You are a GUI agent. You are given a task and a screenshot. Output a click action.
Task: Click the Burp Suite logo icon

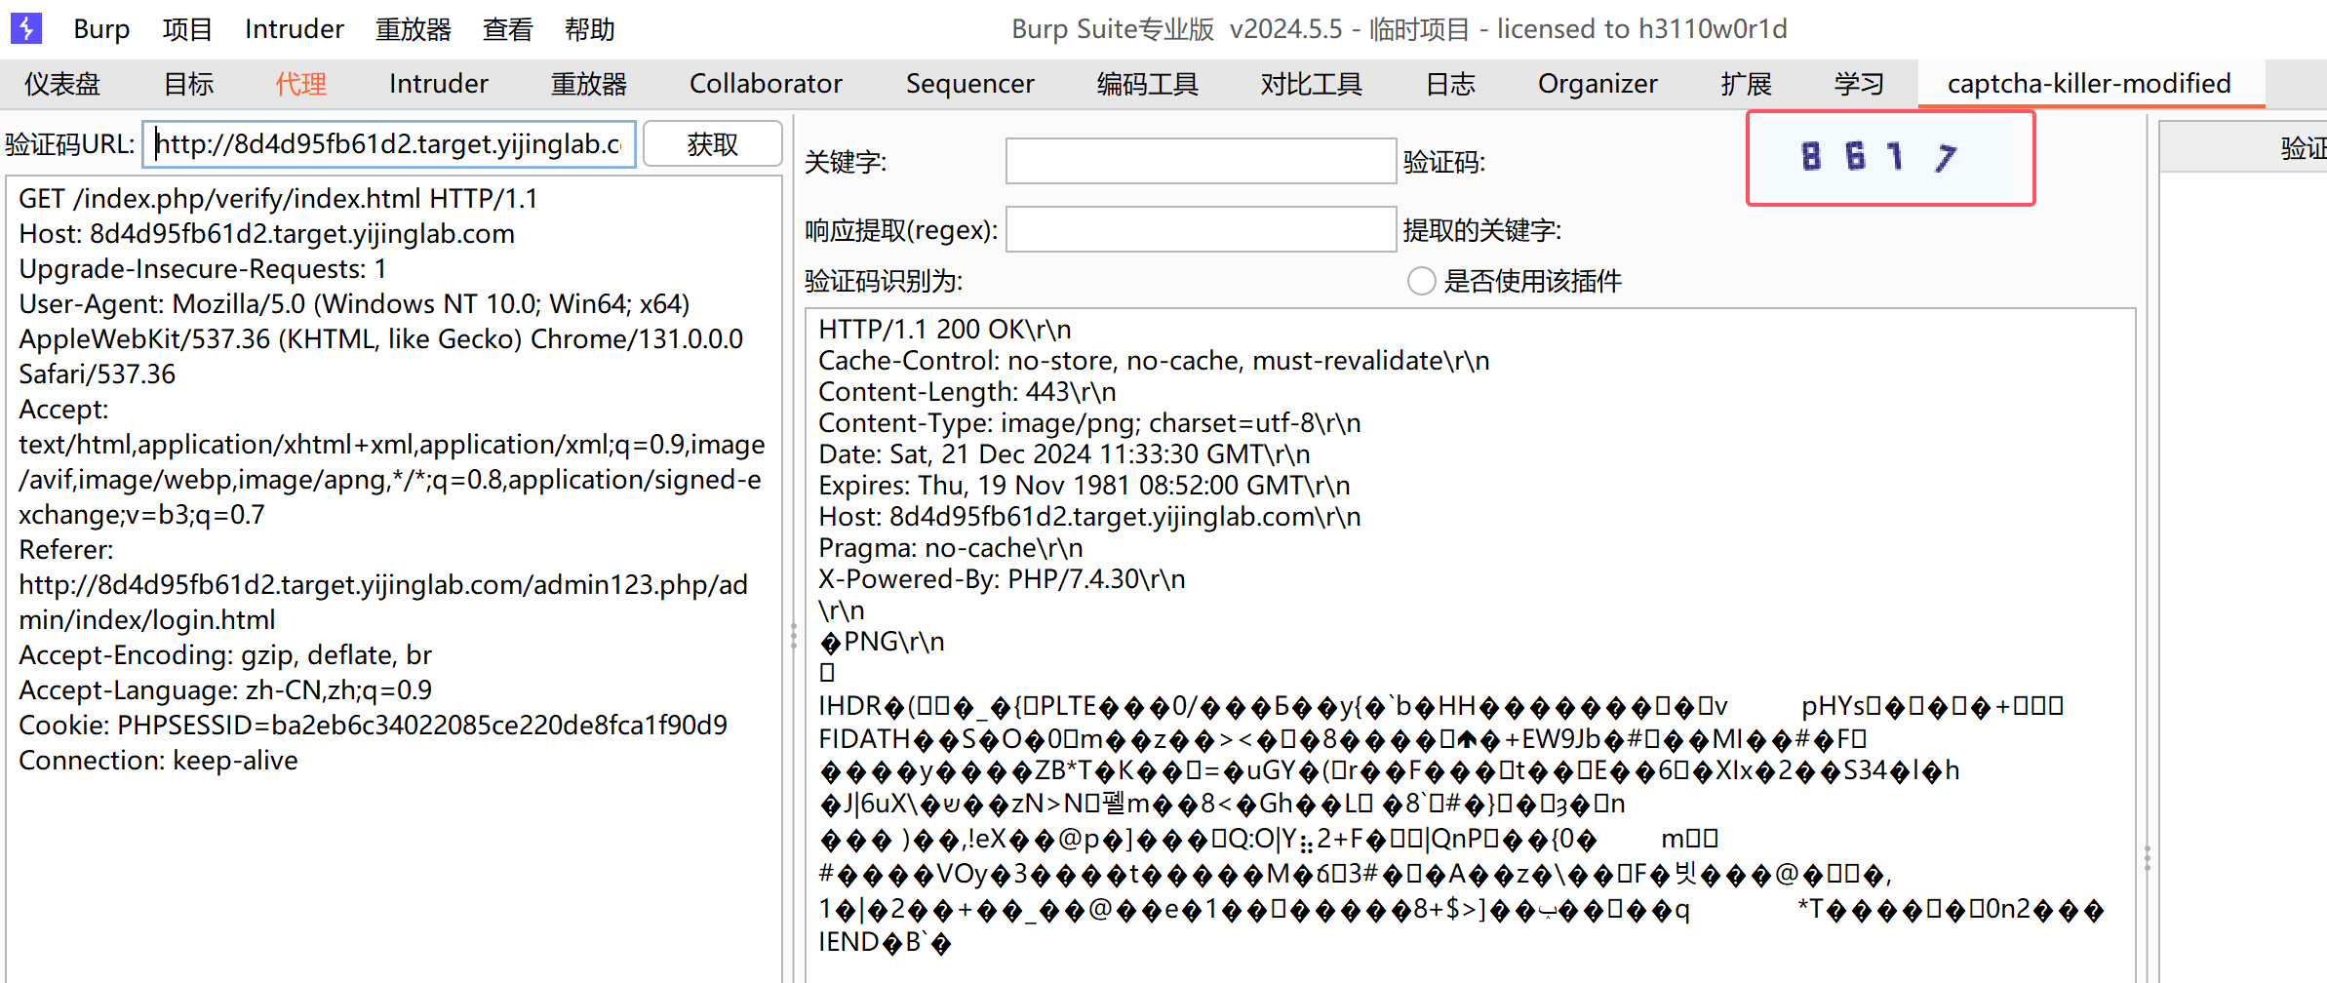(26, 28)
